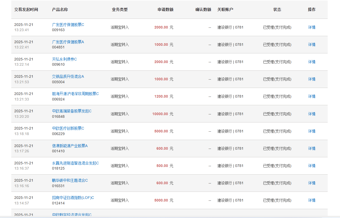The image size is (340, 218).
Task: Select fund code 001410
Action: [58, 151]
